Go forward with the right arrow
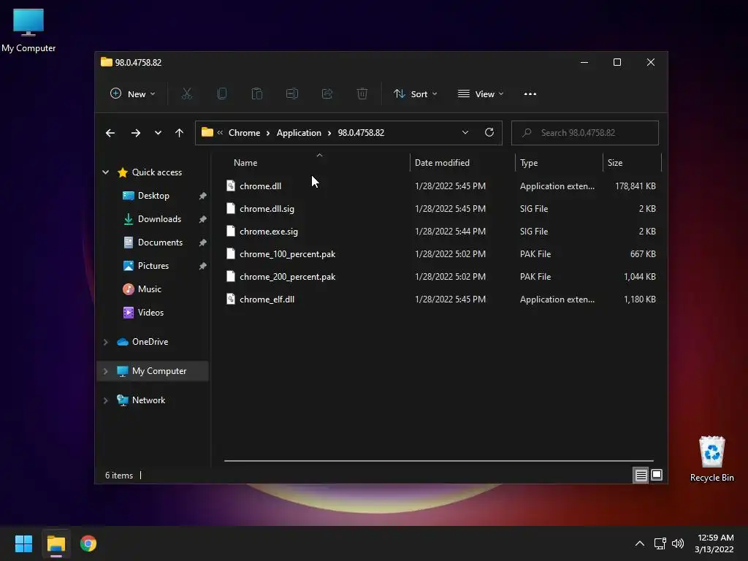 click(x=136, y=133)
